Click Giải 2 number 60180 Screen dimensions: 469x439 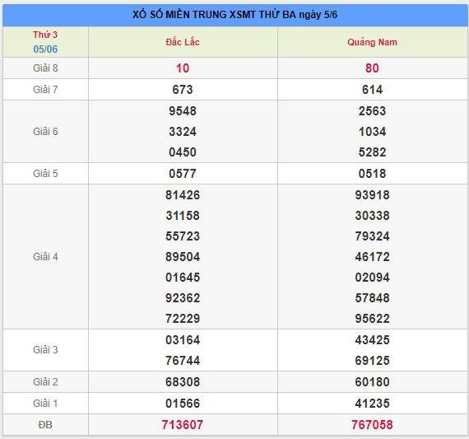click(x=372, y=382)
